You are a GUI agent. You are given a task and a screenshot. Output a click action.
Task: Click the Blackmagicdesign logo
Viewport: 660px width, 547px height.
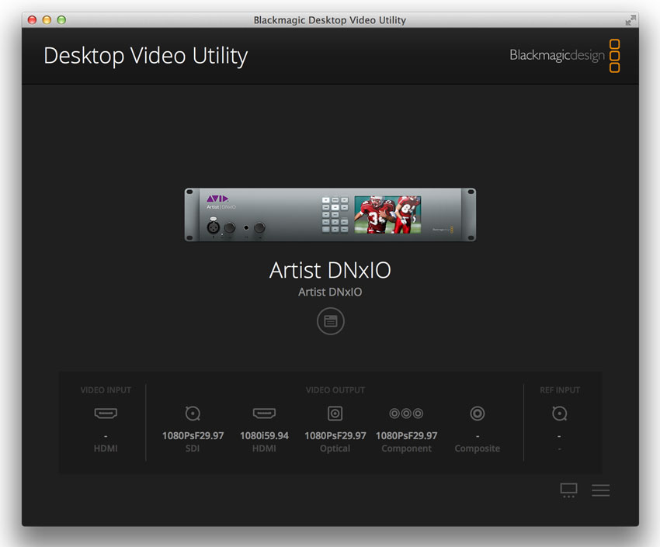[x=564, y=56]
